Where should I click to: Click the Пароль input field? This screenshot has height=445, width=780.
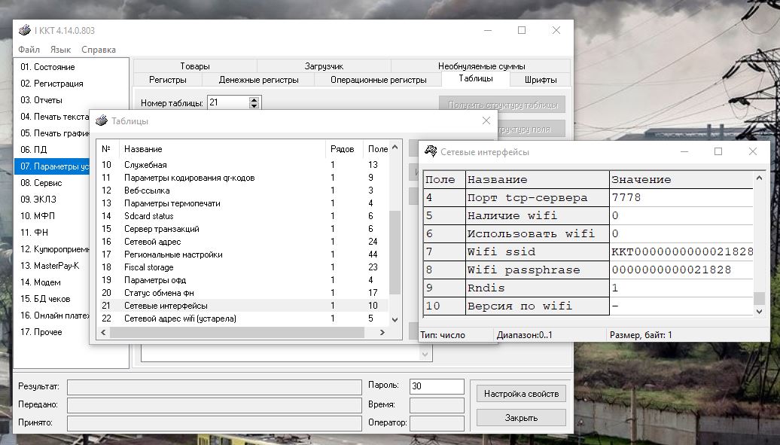(x=437, y=386)
